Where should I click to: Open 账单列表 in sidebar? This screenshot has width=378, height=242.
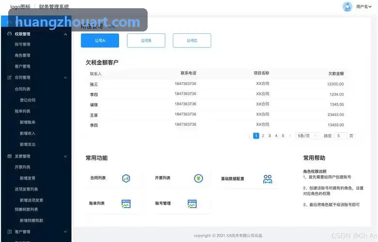coord(22,111)
